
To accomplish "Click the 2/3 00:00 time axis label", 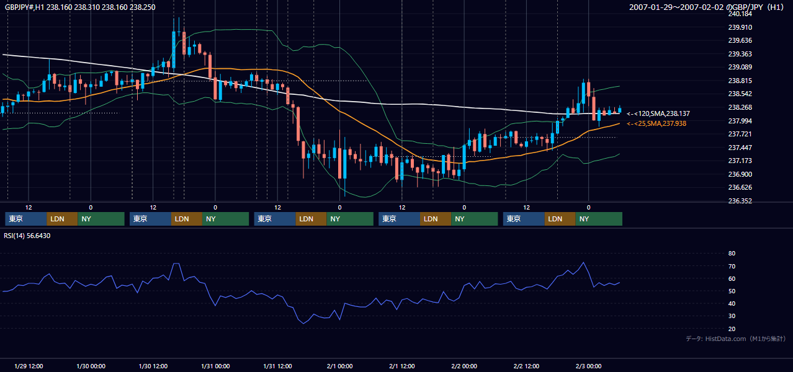I will (x=589, y=366).
